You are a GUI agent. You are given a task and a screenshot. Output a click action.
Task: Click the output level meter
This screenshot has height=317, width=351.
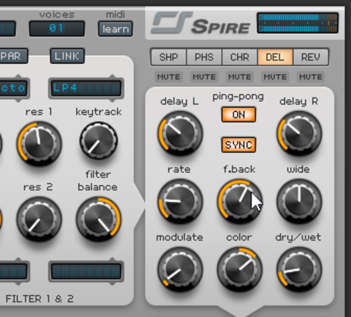298,23
